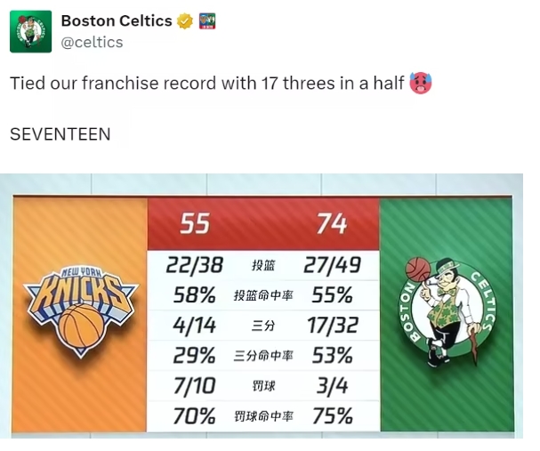
Task: Click the 27/49 field goals stat
Action: [331, 265]
